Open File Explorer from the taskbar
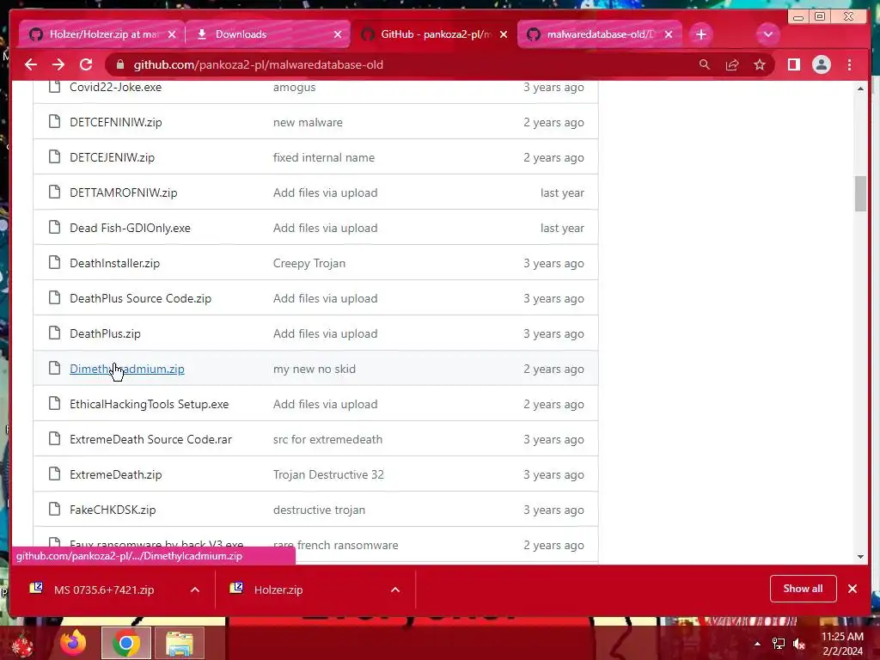This screenshot has width=880, height=660. pyautogui.click(x=179, y=643)
